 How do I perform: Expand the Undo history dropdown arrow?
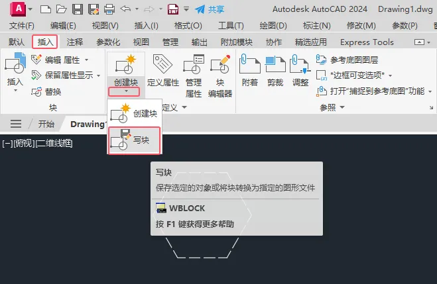pyautogui.click(x=137, y=9)
